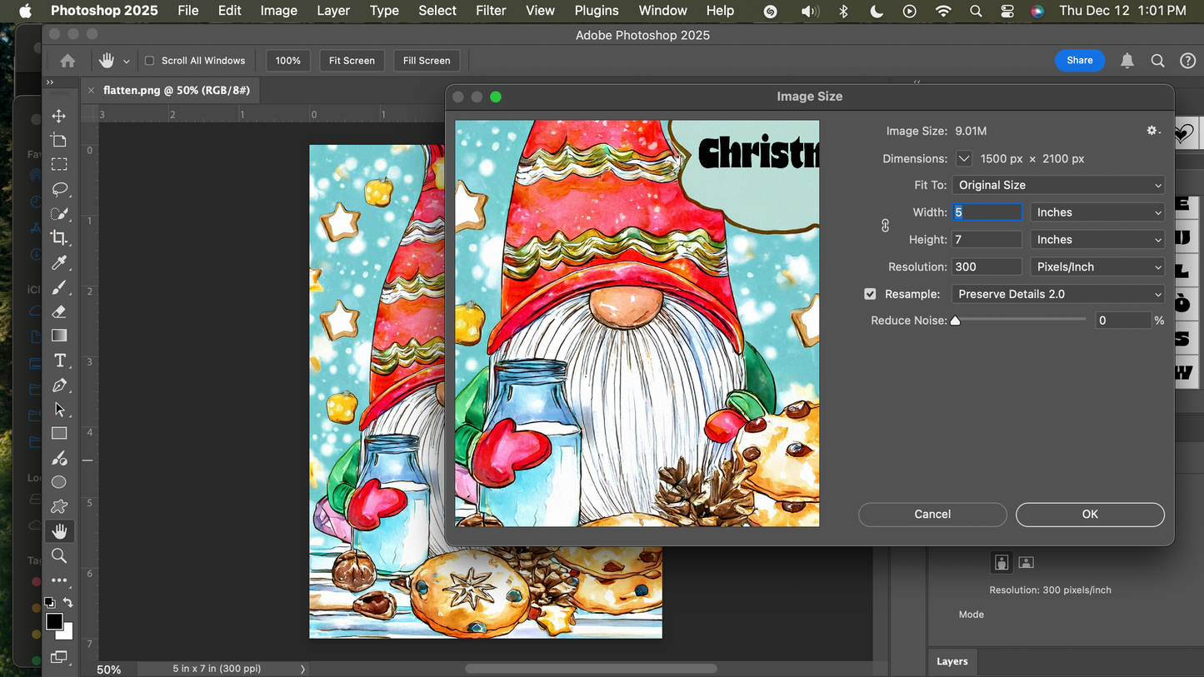Click the Share button

click(1080, 60)
